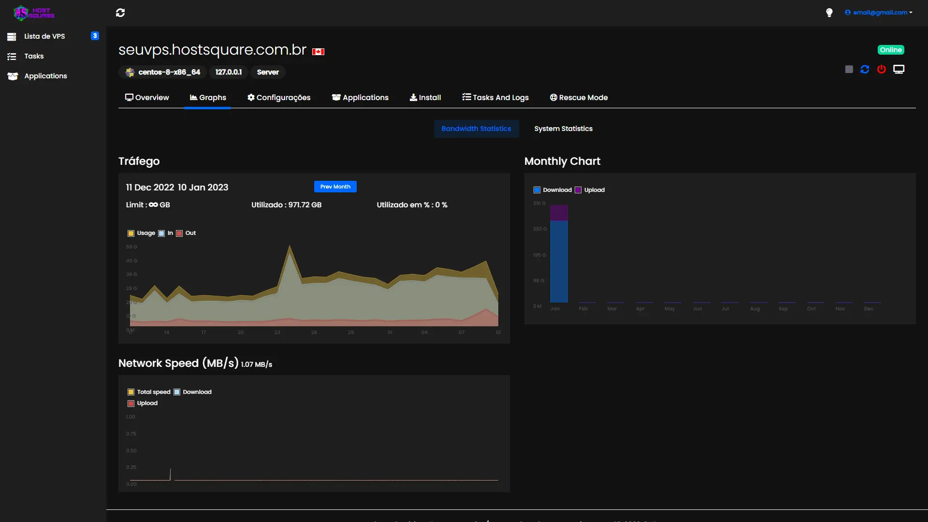Open Lista de VPS in sidebar

point(44,36)
